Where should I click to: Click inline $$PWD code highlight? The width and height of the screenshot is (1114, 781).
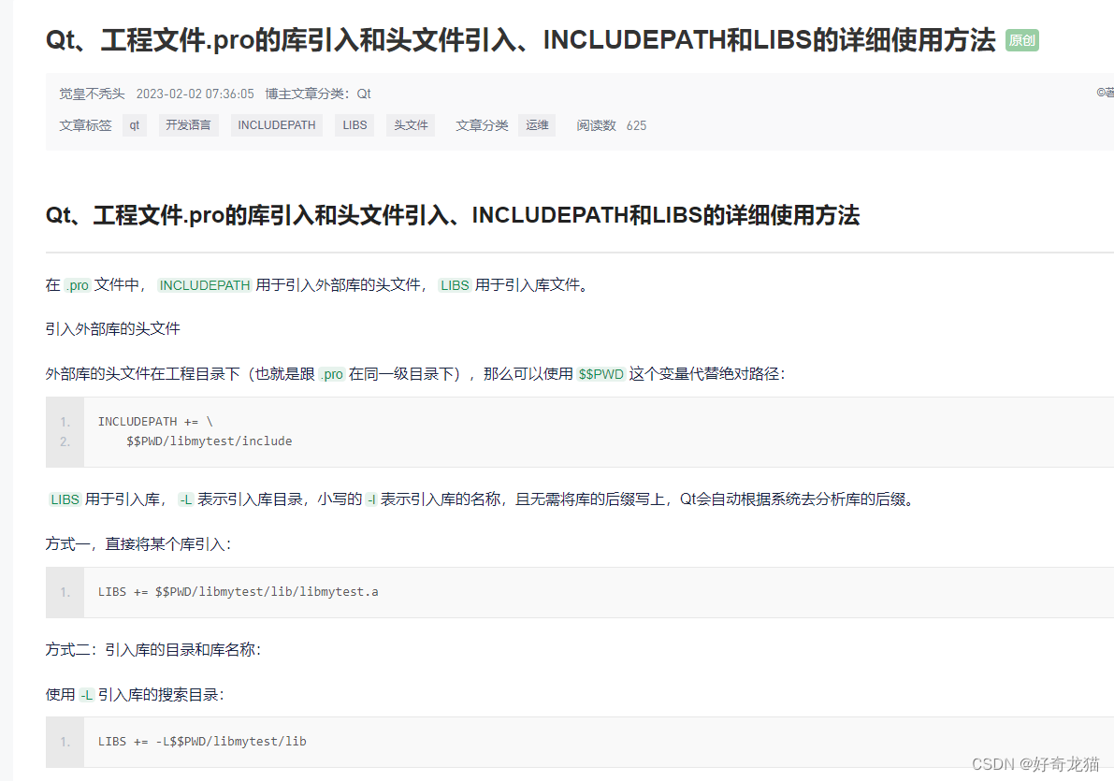(601, 374)
